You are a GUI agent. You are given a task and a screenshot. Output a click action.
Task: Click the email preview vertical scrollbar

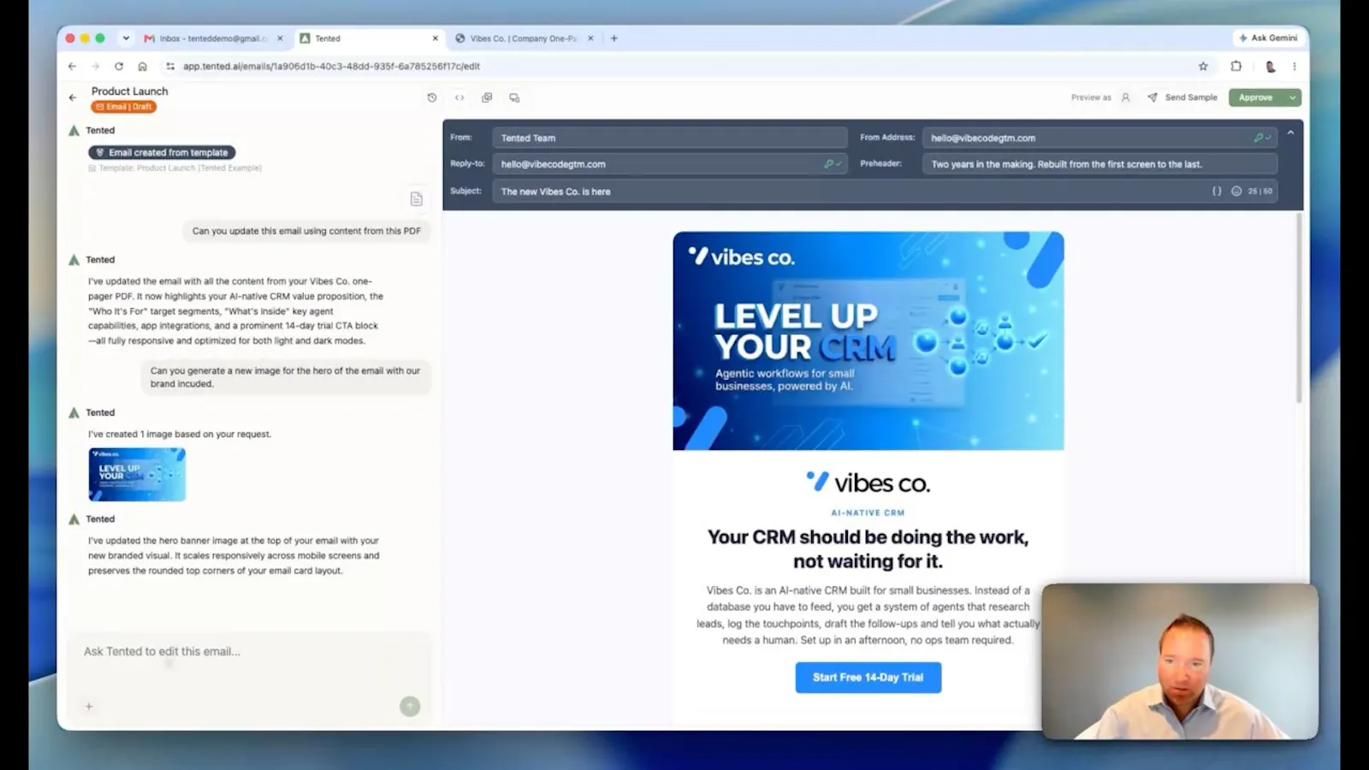[x=1299, y=308]
